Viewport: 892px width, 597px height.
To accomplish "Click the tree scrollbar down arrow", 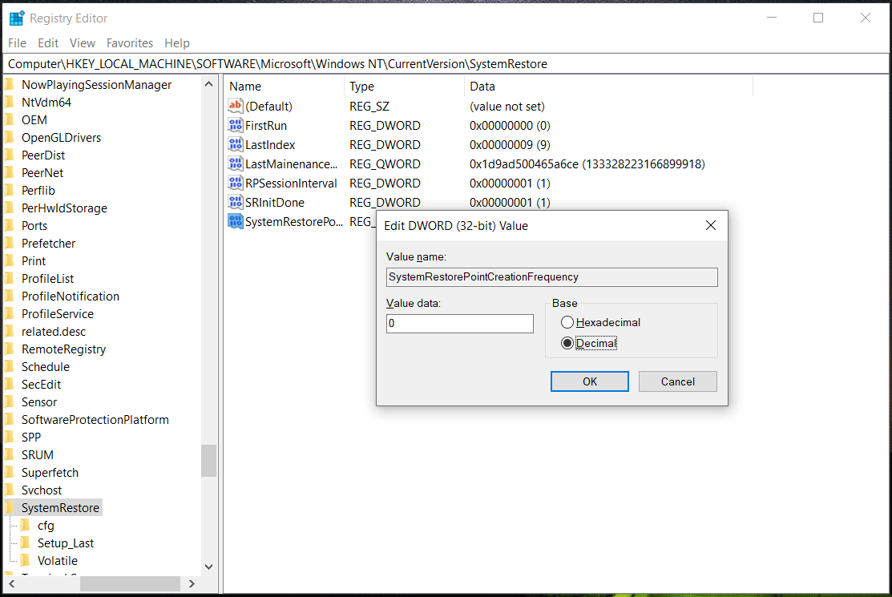I will tap(209, 567).
